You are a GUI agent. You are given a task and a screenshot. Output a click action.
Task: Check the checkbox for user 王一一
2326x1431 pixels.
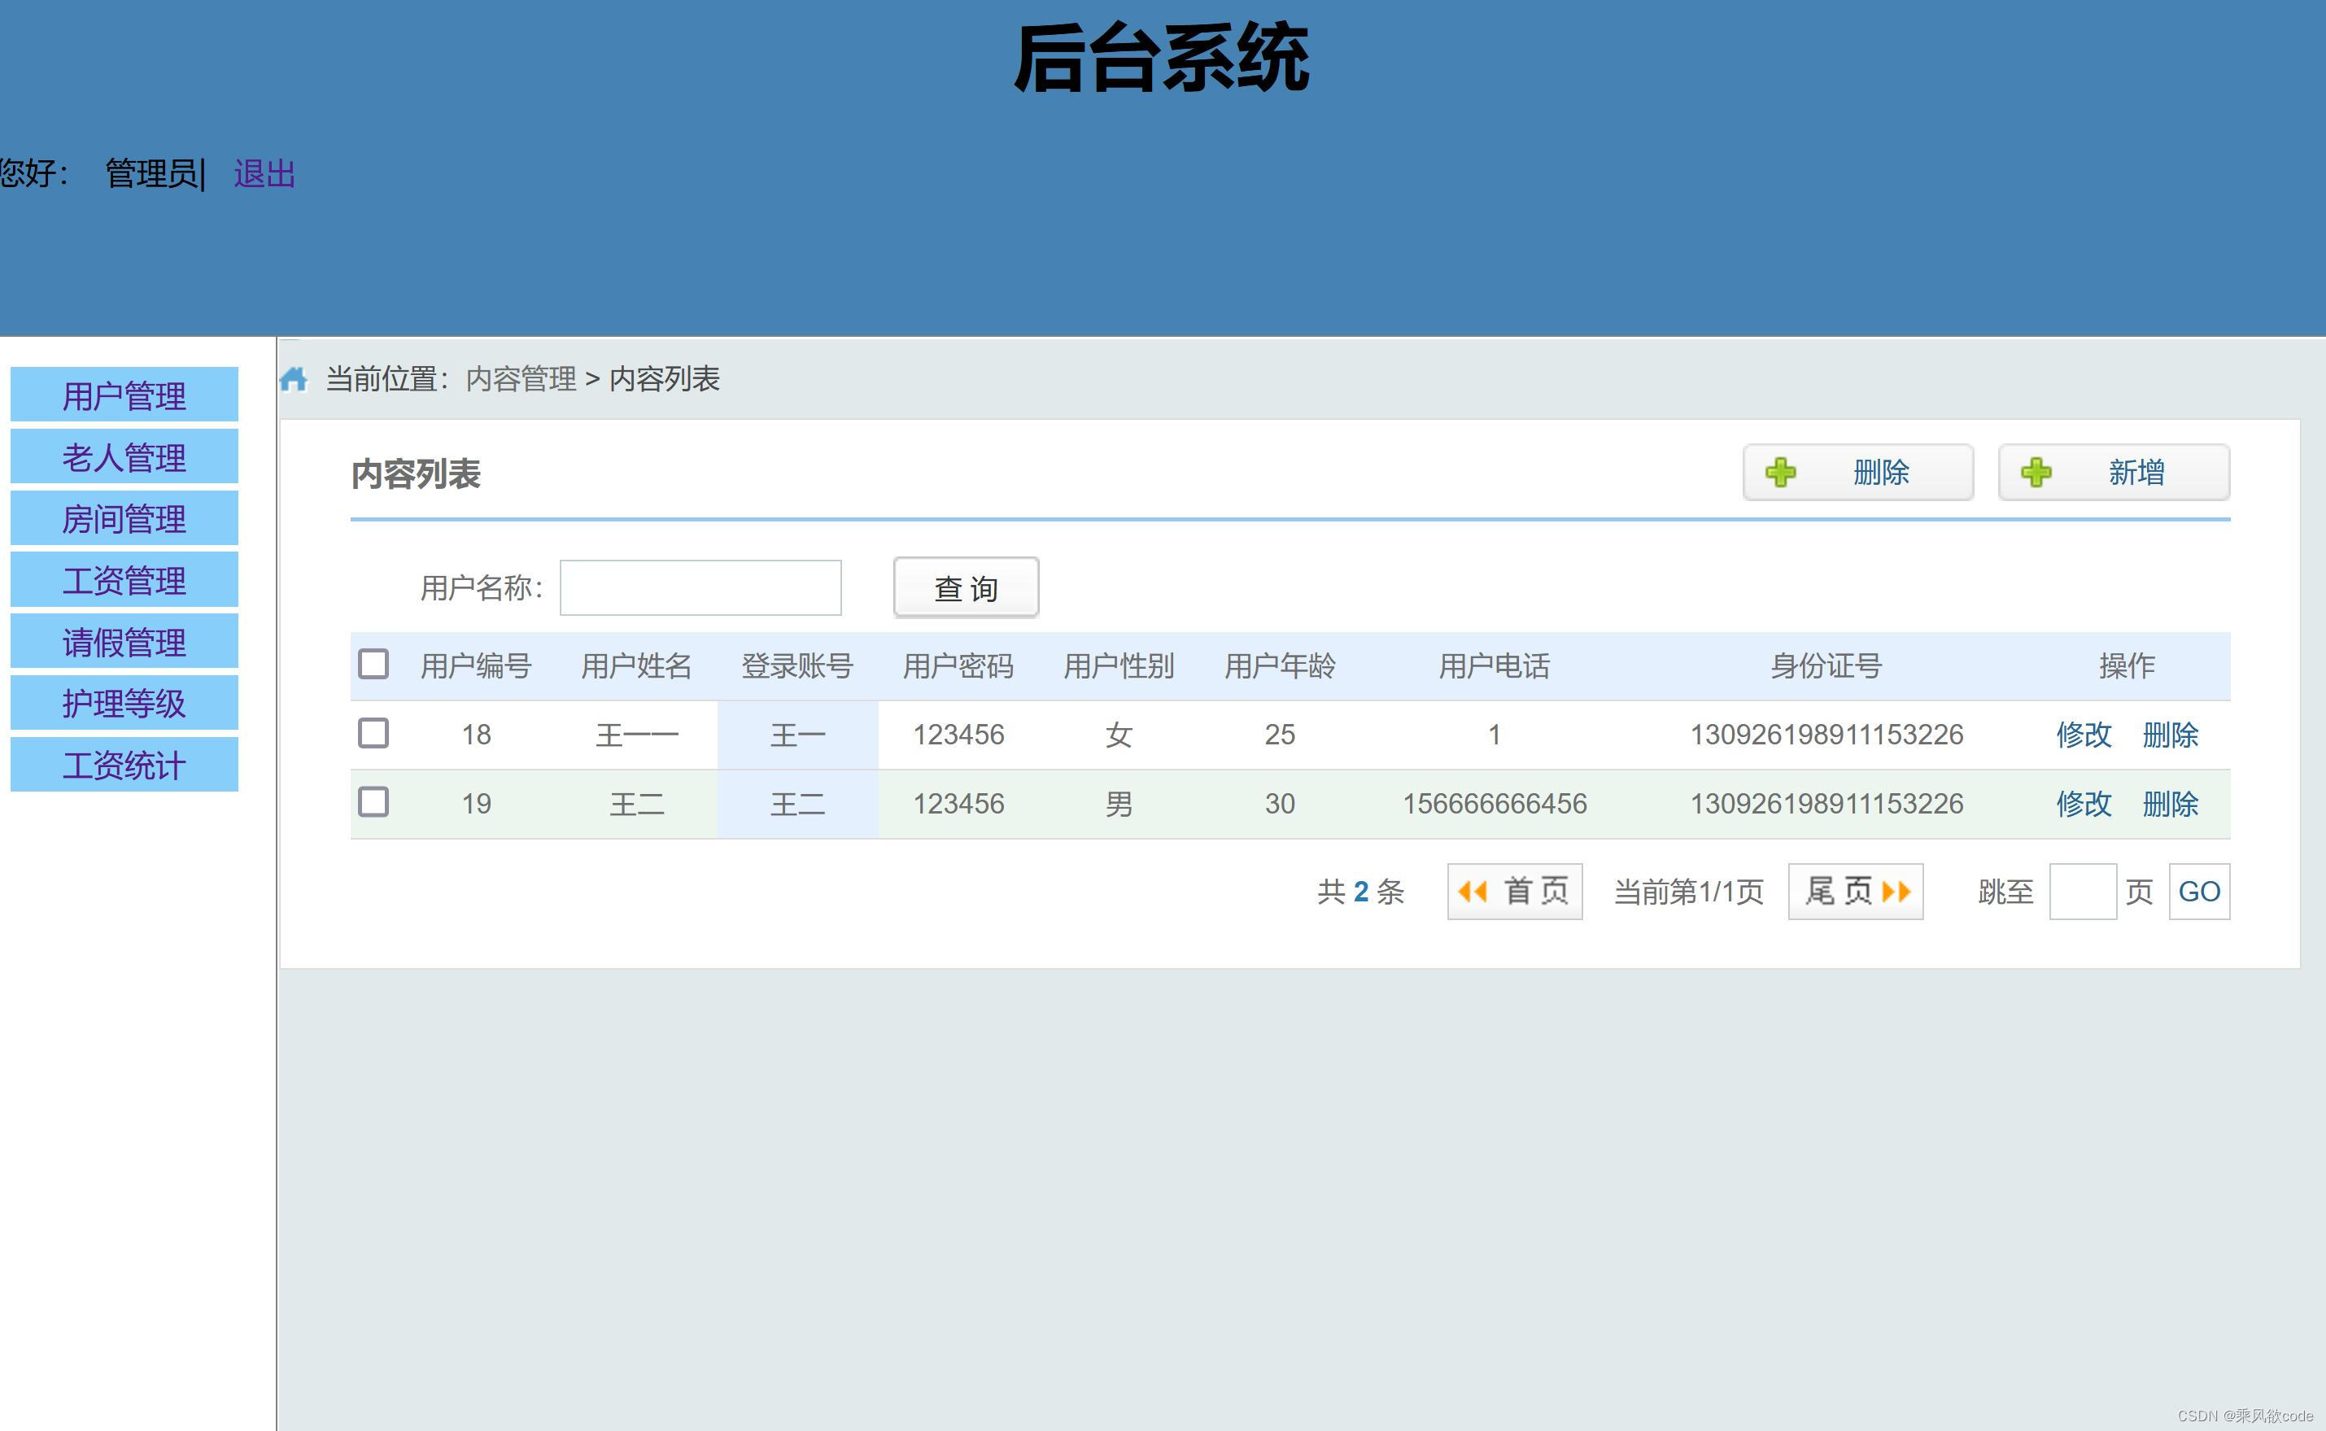coord(373,734)
